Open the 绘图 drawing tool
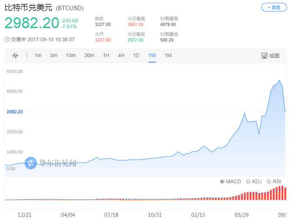 click(271, 56)
